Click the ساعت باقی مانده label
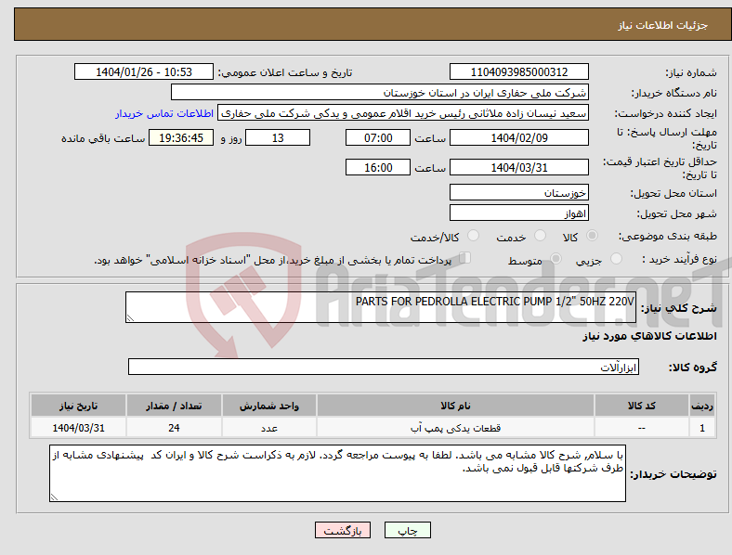 point(103,139)
